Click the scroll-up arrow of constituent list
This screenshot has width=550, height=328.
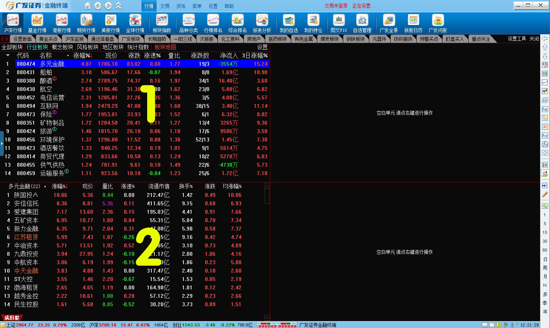click(x=267, y=186)
